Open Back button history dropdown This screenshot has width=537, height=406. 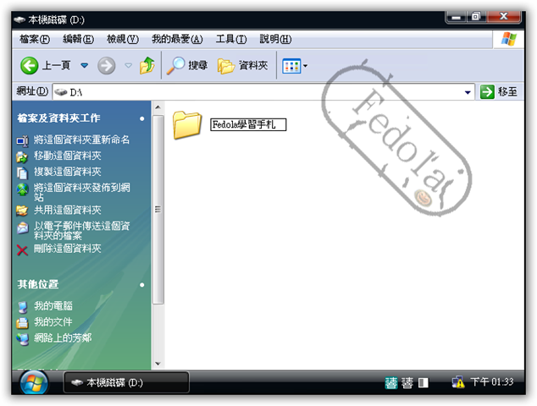[x=84, y=65]
